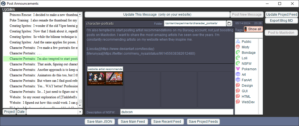Click scroll down arrow in updates list

click(x=80, y=105)
